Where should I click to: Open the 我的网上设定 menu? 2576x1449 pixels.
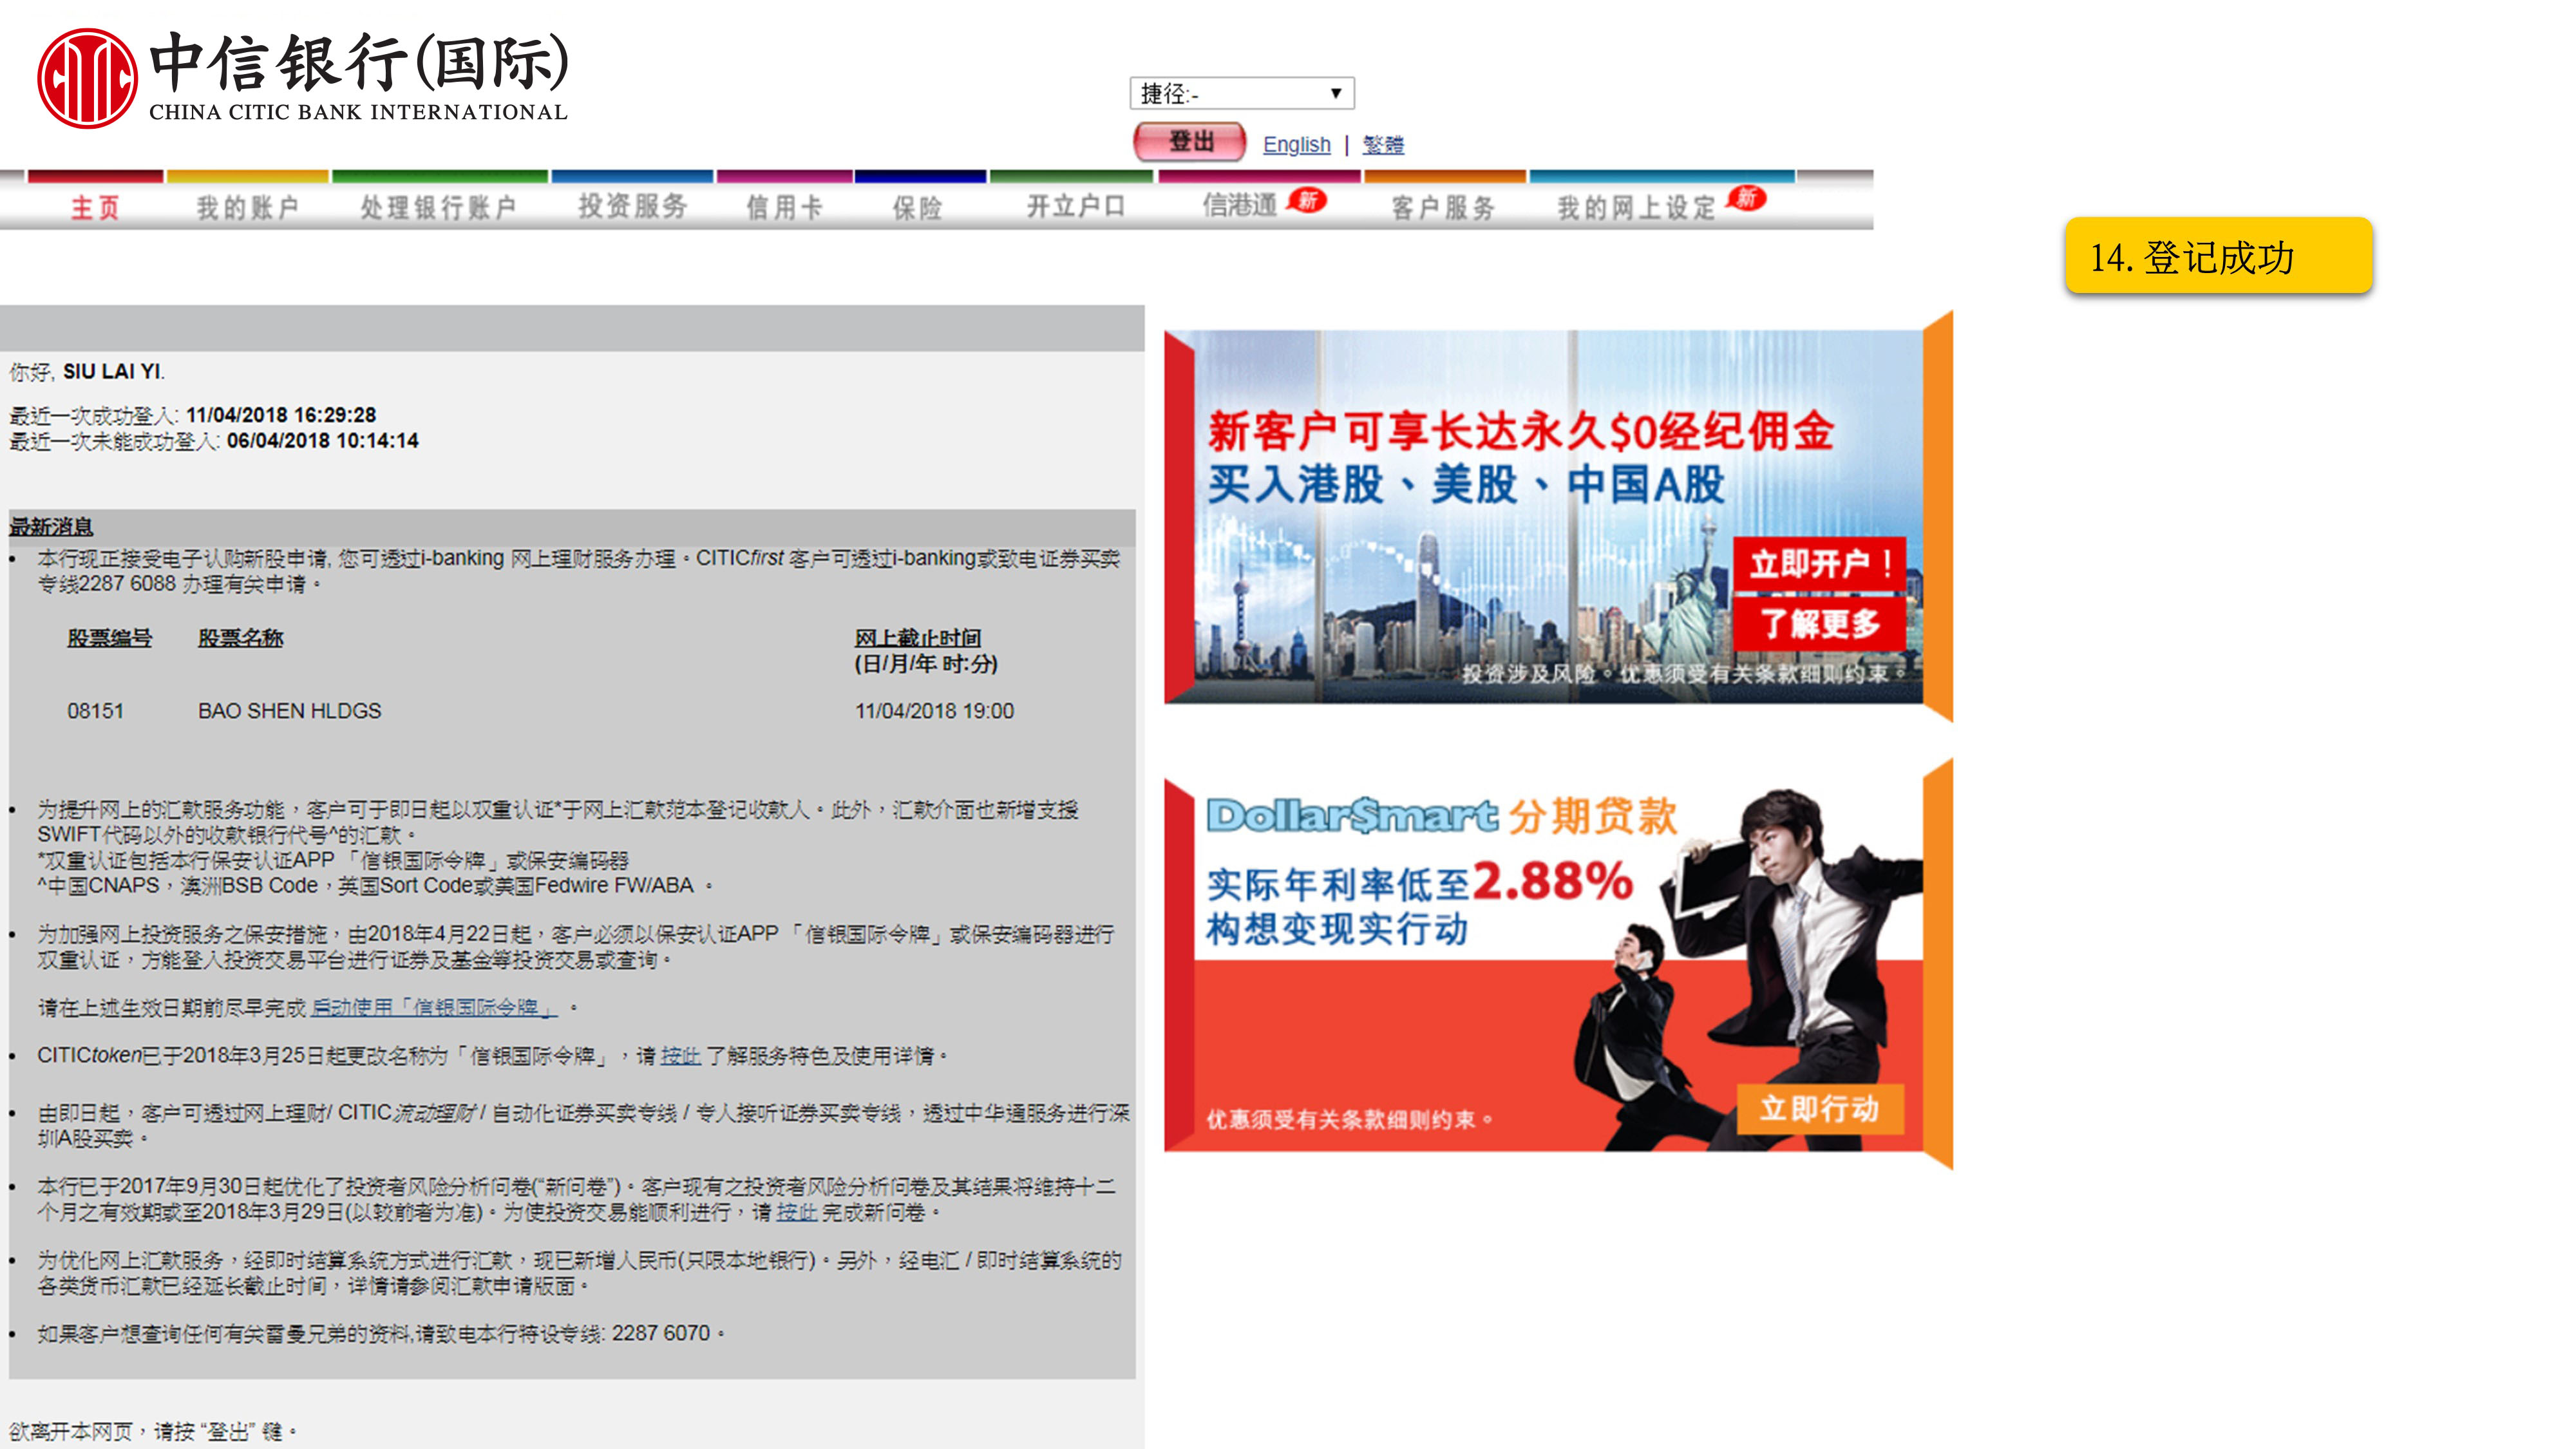click(1636, 207)
